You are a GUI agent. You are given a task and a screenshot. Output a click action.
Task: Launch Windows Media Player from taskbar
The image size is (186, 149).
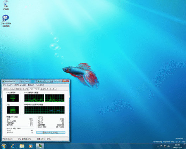point(31,146)
